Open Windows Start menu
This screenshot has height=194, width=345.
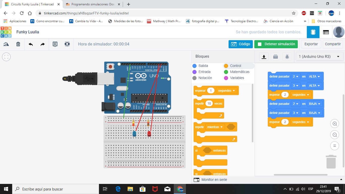pyautogui.click(x=6, y=189)
